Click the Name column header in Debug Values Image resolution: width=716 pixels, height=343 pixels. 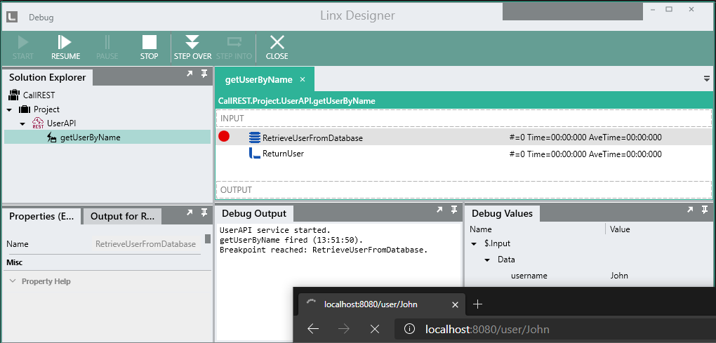click(481, 229)
